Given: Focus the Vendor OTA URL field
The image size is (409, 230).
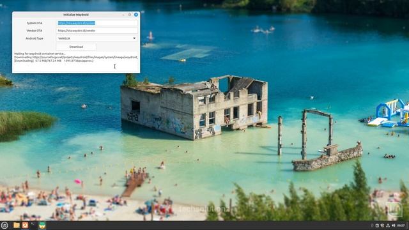Looking at the screenshot, I should (96, 31).
